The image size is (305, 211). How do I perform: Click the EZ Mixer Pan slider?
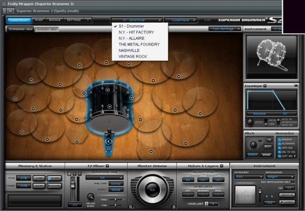point(115,206)
